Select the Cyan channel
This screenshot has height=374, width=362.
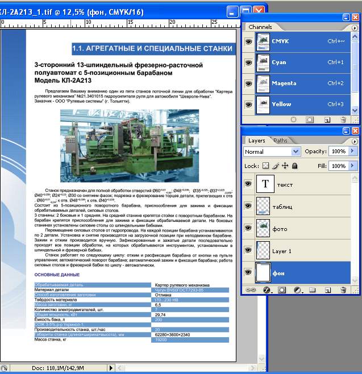point(303,62)
